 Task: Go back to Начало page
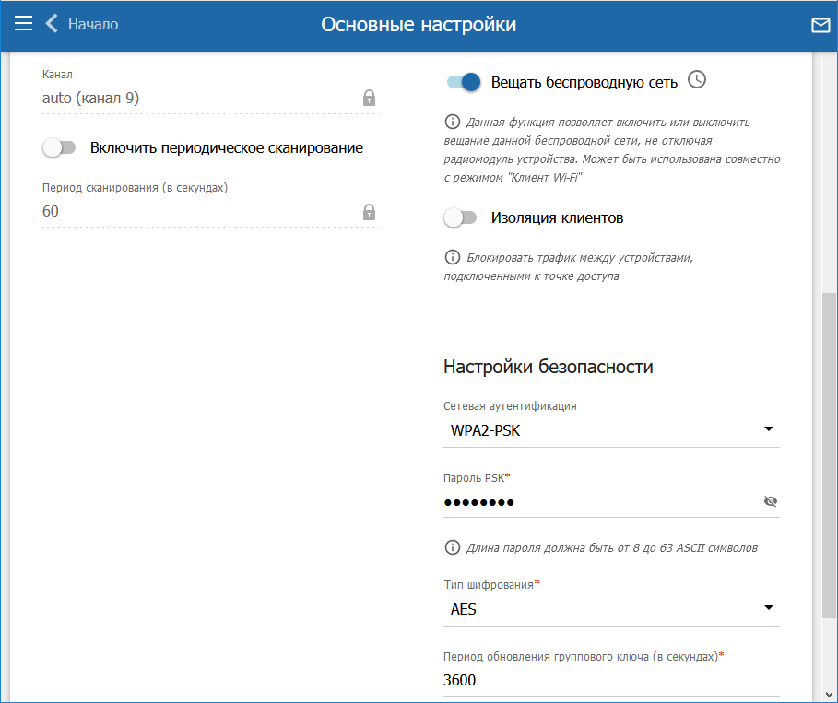92,24
